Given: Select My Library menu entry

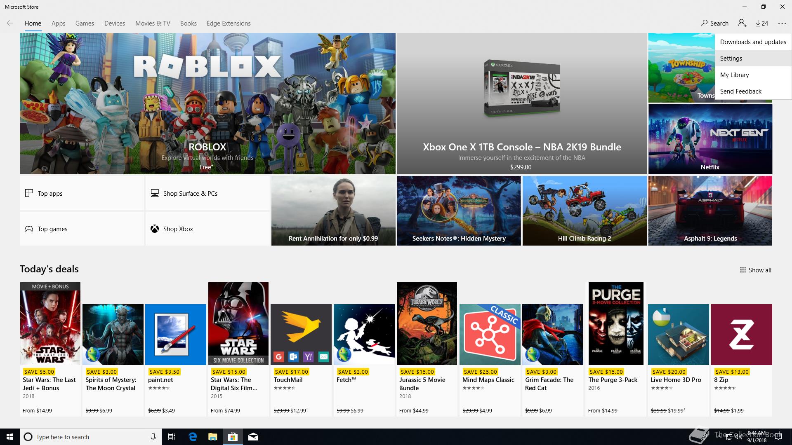Looking at the screenshot, I should (x=753, y=75).
